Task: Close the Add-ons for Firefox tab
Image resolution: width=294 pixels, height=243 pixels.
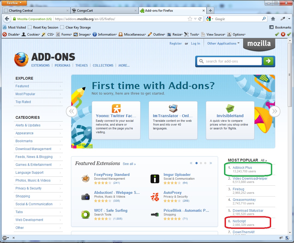Action: point(204,11)
